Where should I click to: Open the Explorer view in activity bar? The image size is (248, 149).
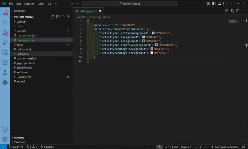click(5, 12)
